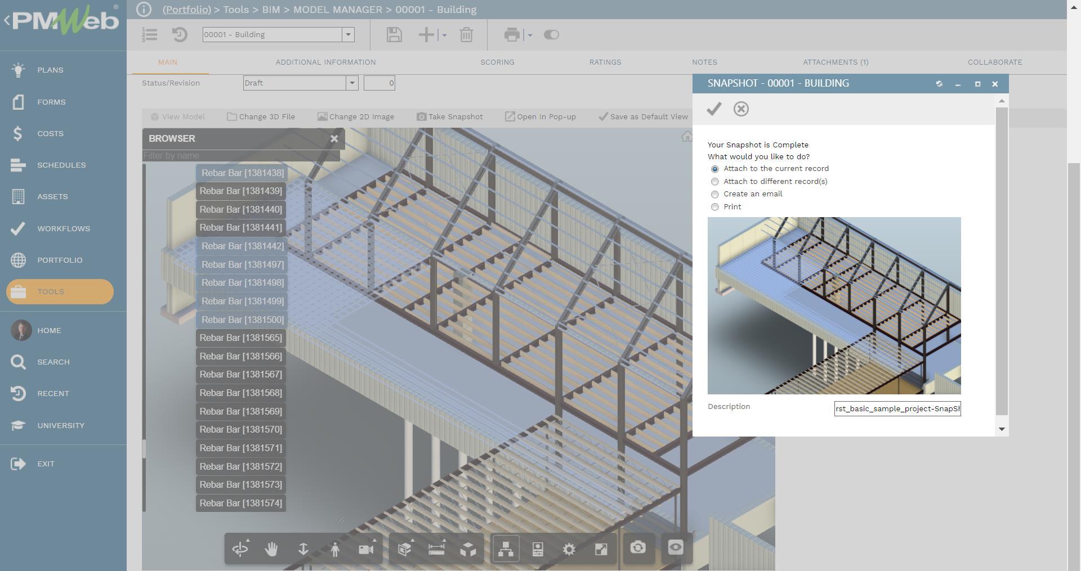Select the Orbit tool in viewer toolbar
Image resolution: width=1081 pixels, height=571 pixels.
click(240, 548)
